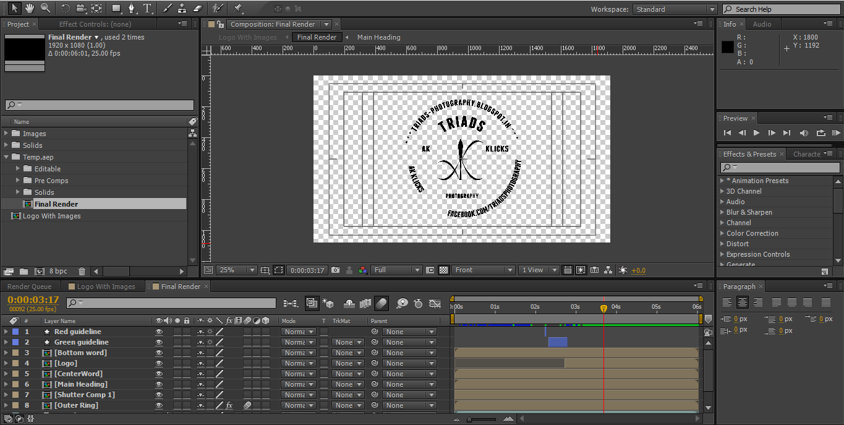Toggle hide shy layers switch
The height and width of the screenshot is (425, 844).
point(349,303)
